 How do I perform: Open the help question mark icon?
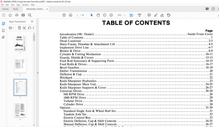[x=213, y=9]
